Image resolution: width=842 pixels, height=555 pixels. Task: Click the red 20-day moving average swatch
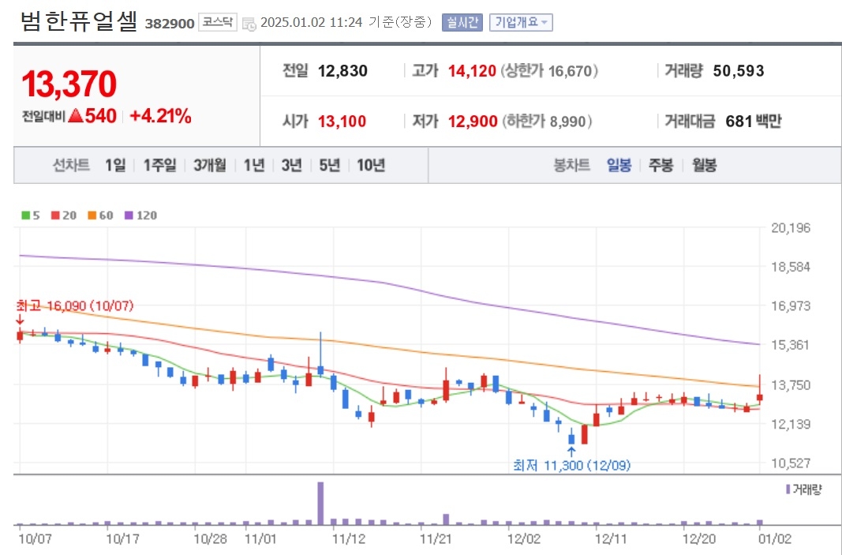coord(54,216)
